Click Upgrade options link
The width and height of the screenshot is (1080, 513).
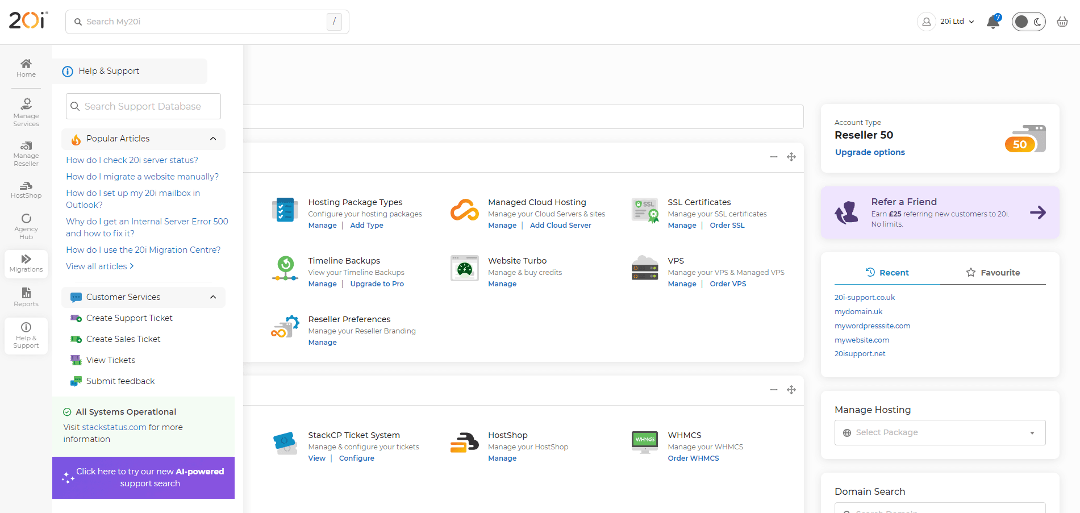[x=870, y=152]
